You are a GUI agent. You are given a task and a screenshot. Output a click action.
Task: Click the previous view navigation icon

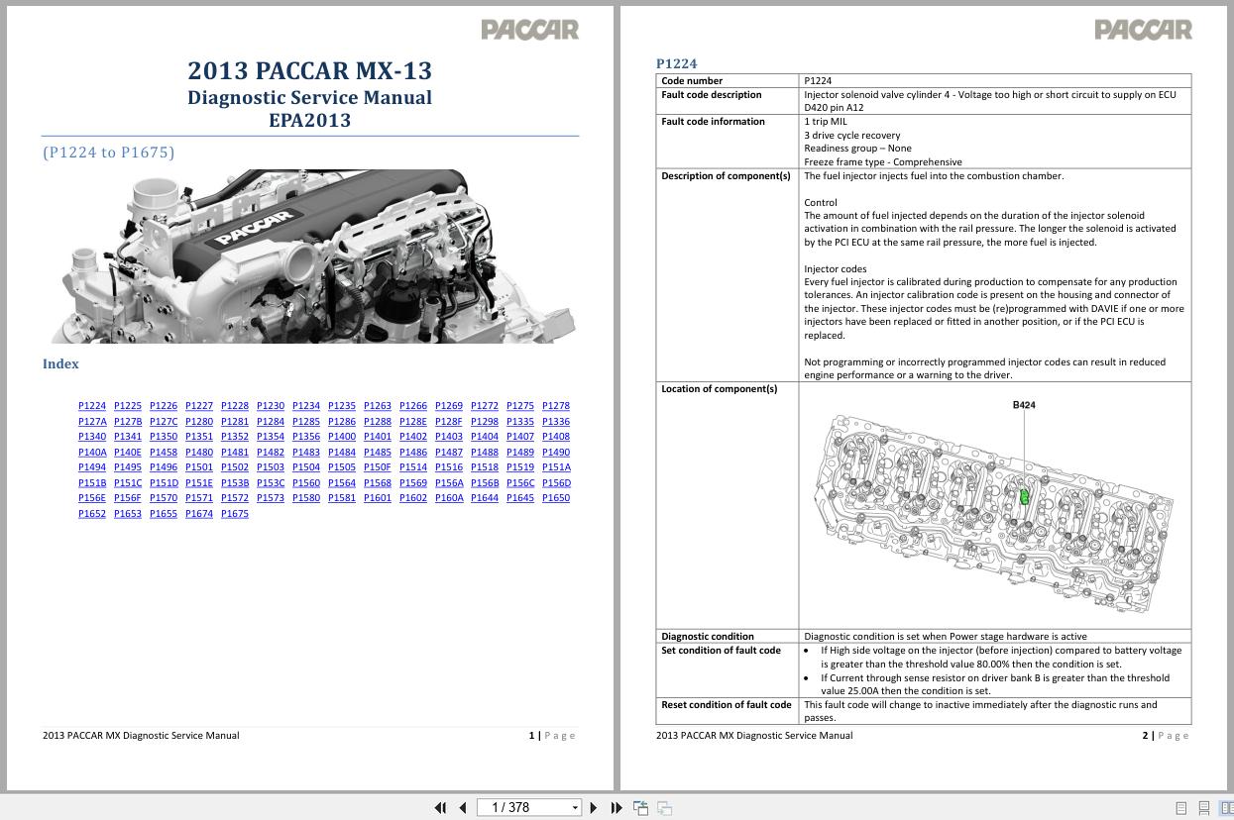641,808
